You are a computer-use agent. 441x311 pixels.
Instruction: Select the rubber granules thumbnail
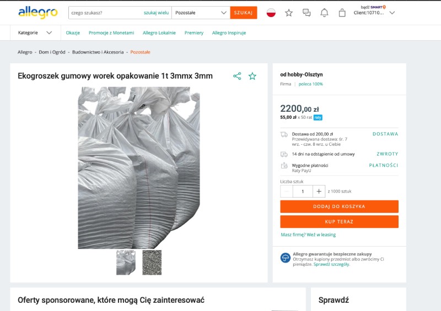click(x=152, y=263)
